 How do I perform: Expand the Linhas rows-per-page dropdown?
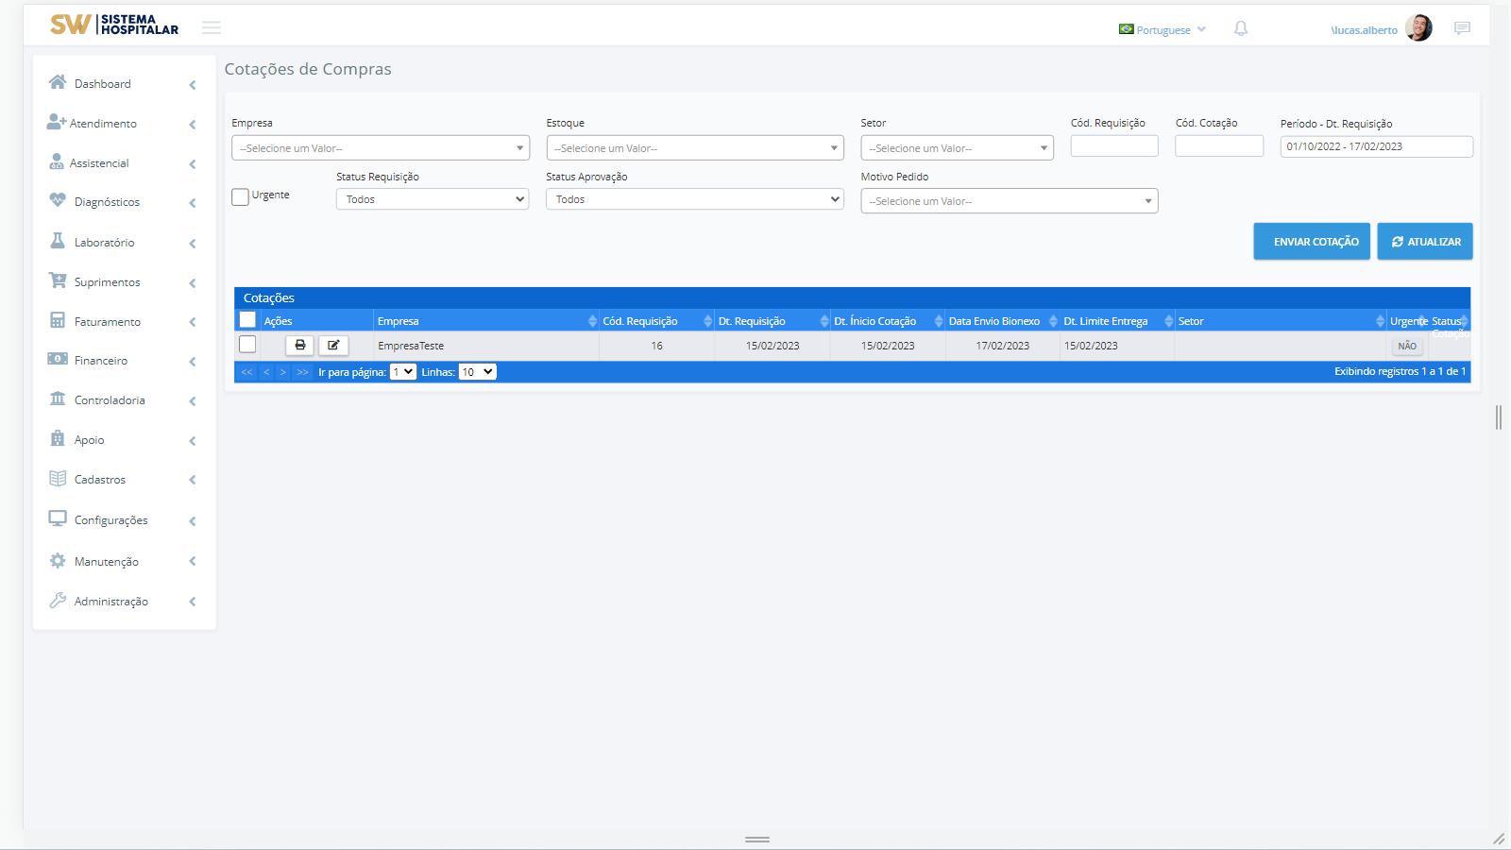point(477,372)
